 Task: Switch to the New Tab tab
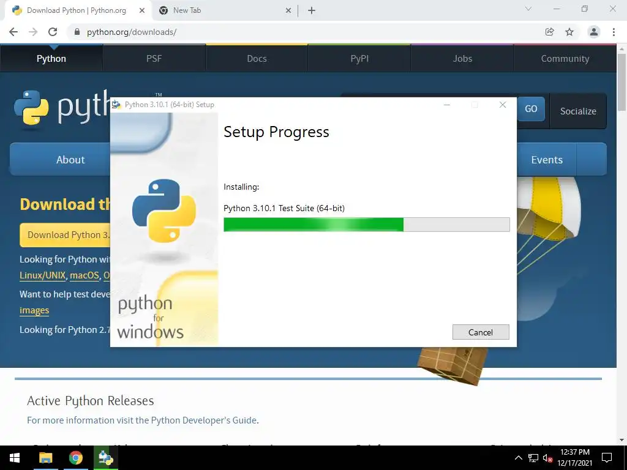tap(225, 11)
